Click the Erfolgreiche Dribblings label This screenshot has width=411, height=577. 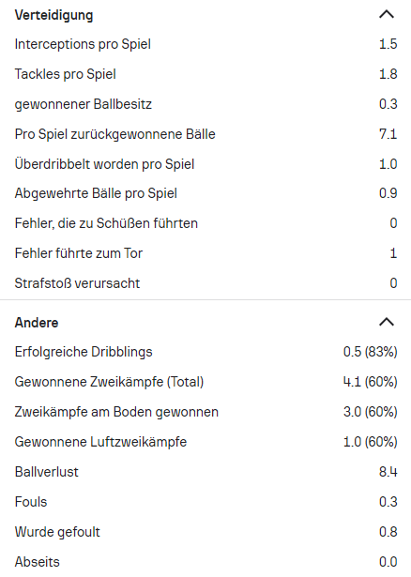click(x=84, y=352)
